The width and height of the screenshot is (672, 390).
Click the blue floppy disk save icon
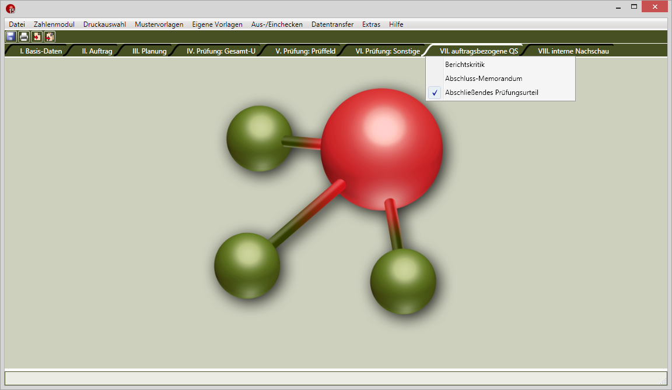pyautogui.click(x=10, y=37)
